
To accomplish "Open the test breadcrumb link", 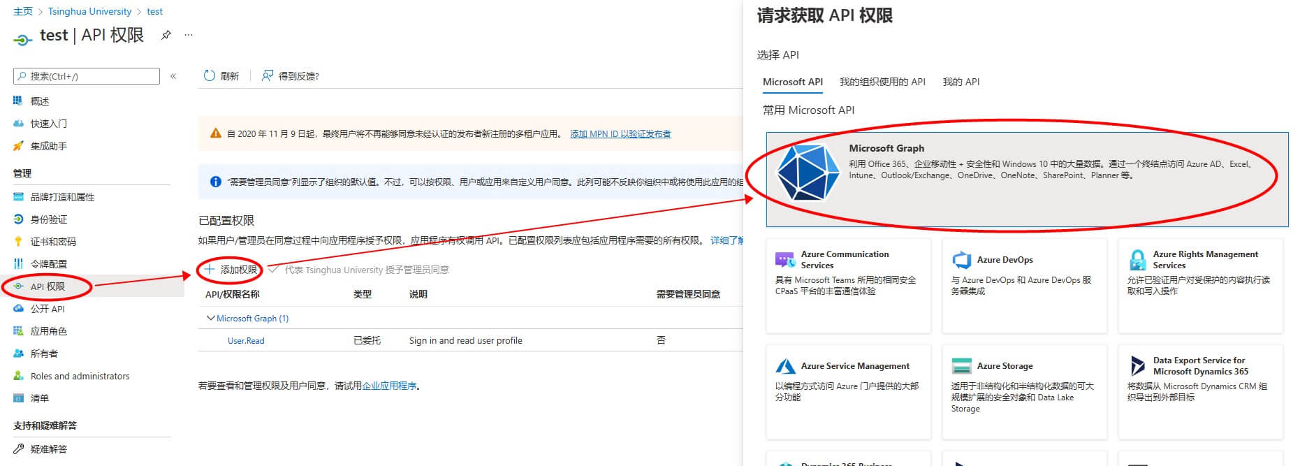I will (x=155, y=11).
